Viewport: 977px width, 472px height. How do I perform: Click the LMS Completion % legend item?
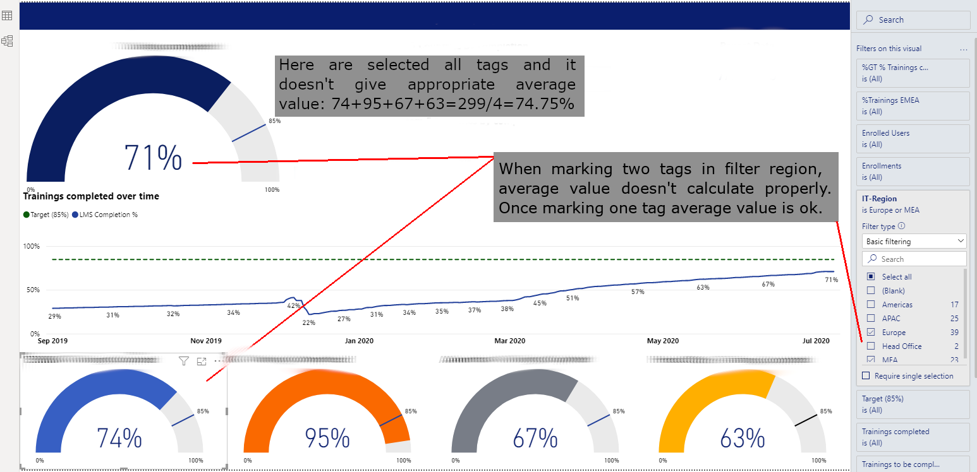pyautogui.click(x=104, y=215)
